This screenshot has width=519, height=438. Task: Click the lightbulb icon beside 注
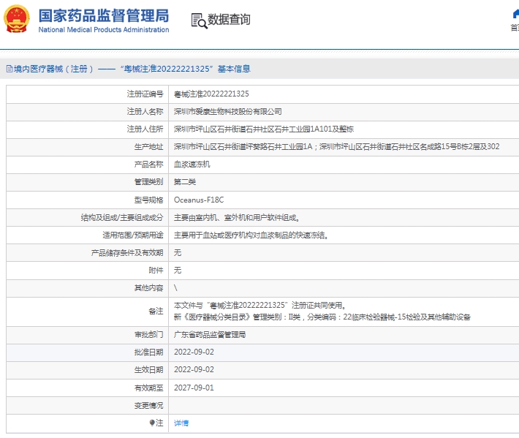coord(152,423)
